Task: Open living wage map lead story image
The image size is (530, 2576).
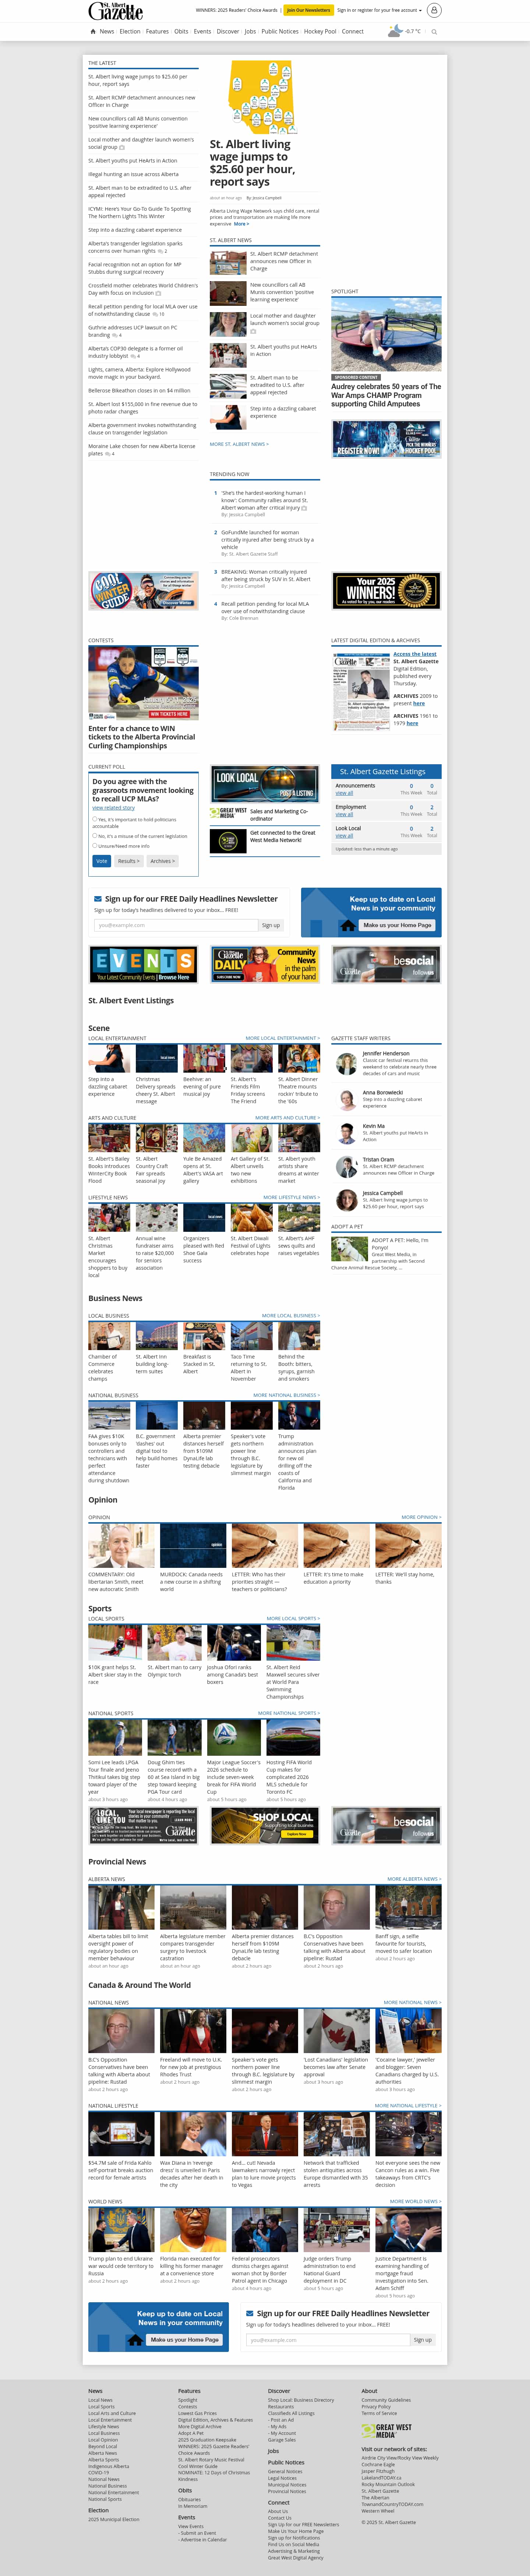Action: [265, 97]
